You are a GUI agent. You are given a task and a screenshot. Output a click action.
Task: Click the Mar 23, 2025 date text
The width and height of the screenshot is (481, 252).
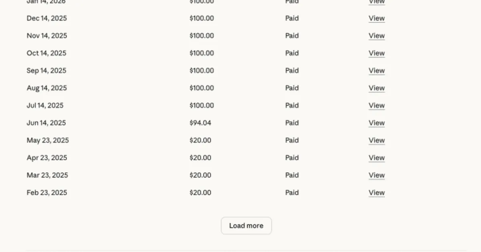click(47, 175)
